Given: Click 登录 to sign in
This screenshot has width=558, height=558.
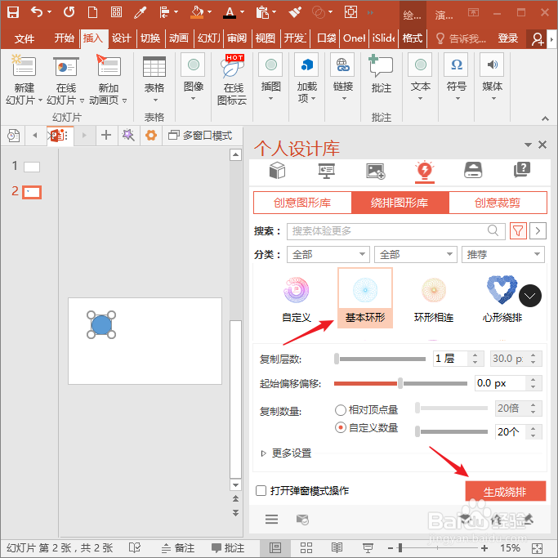Looking at the screenshot, I should (x=507, y=38).
